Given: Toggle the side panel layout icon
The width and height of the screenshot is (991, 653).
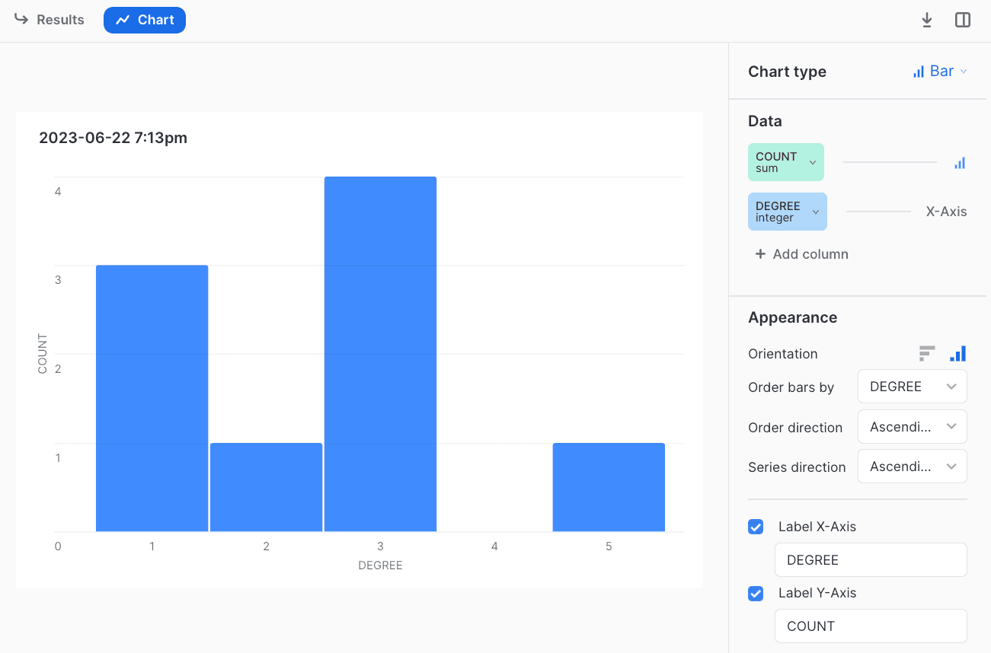Looking at the screenshot, I should click(963, 21).
